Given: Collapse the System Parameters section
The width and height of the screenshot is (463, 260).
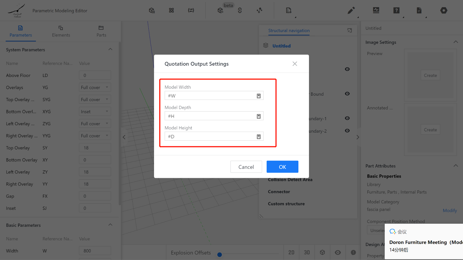Looking at the screenshot, I should pyautogui.click(x=110, y=49).
